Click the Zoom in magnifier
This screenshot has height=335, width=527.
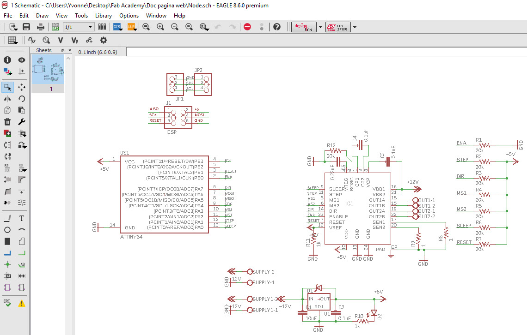tap(160, 27)
